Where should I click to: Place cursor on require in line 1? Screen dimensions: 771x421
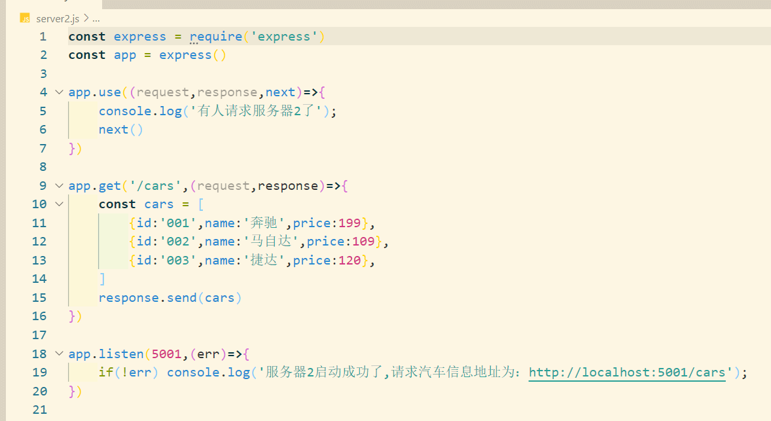tap(216, 37)
